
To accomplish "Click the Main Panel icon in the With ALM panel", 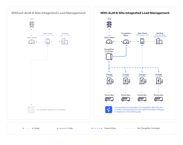I will (142, 41).
